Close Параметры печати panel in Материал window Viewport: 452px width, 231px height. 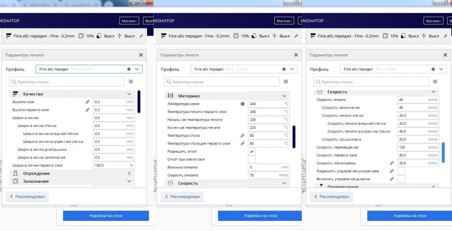tap(296, 55)
